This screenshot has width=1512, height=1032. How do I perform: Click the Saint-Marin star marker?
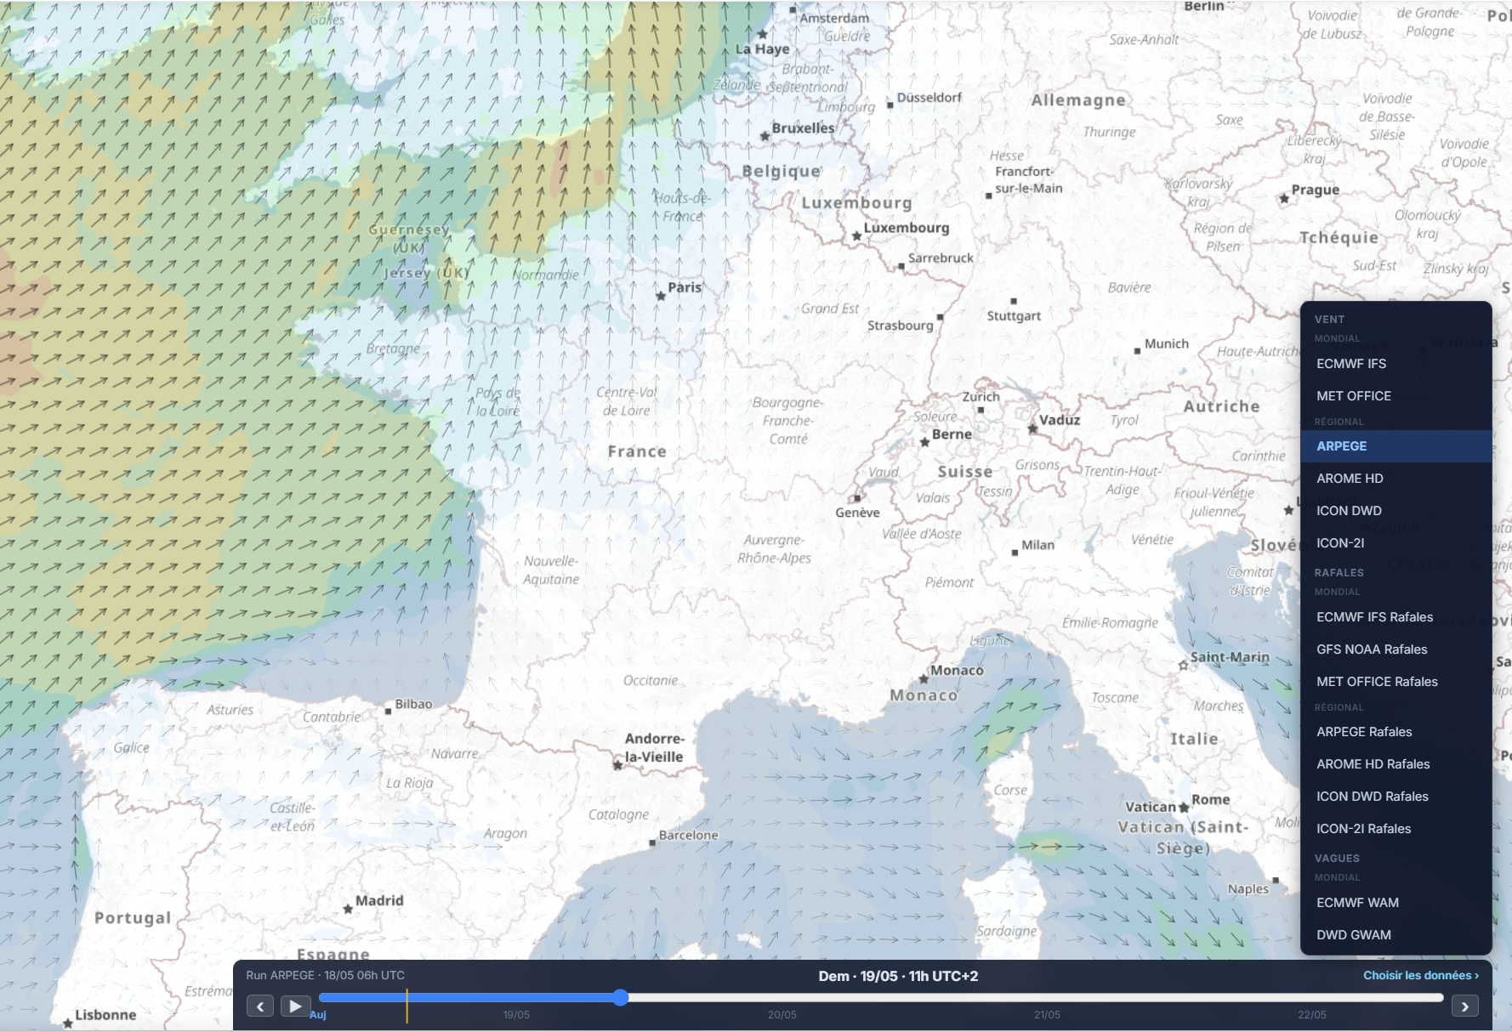click(1183, 665)
